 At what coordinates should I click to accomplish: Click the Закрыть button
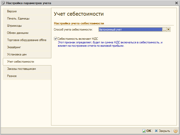[162, 131]
